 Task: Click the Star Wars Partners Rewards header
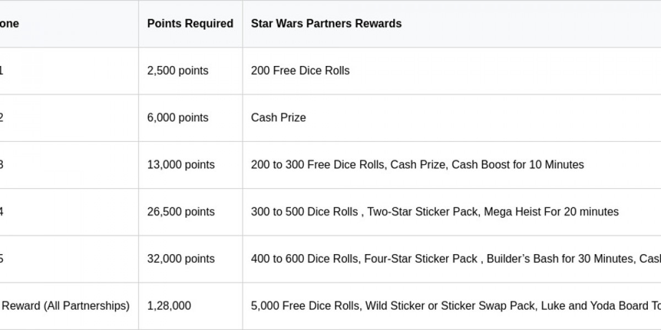pyautogui.click(x=326, y=24)
